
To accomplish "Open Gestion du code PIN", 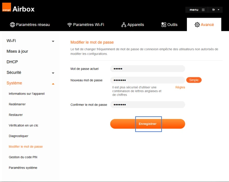I will pyautogui.click(x=23, y=157).
